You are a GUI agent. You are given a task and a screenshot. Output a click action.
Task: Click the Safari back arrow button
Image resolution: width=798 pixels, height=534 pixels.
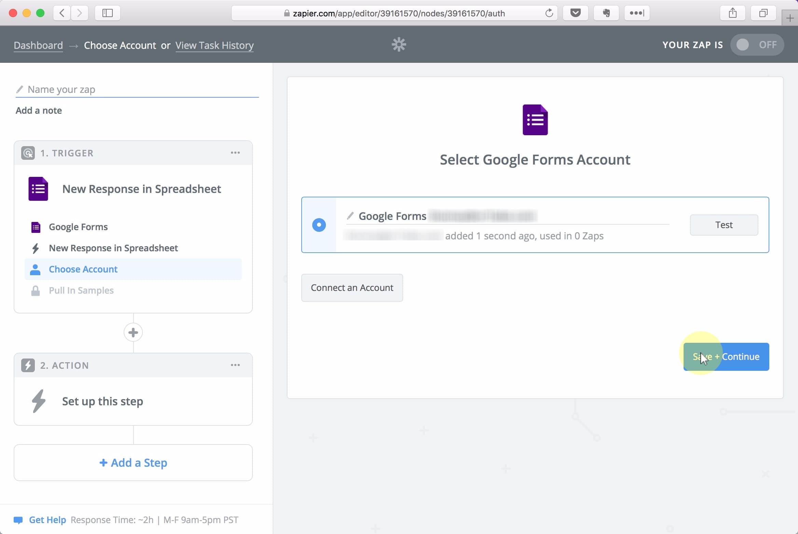(x=62, y=13)
